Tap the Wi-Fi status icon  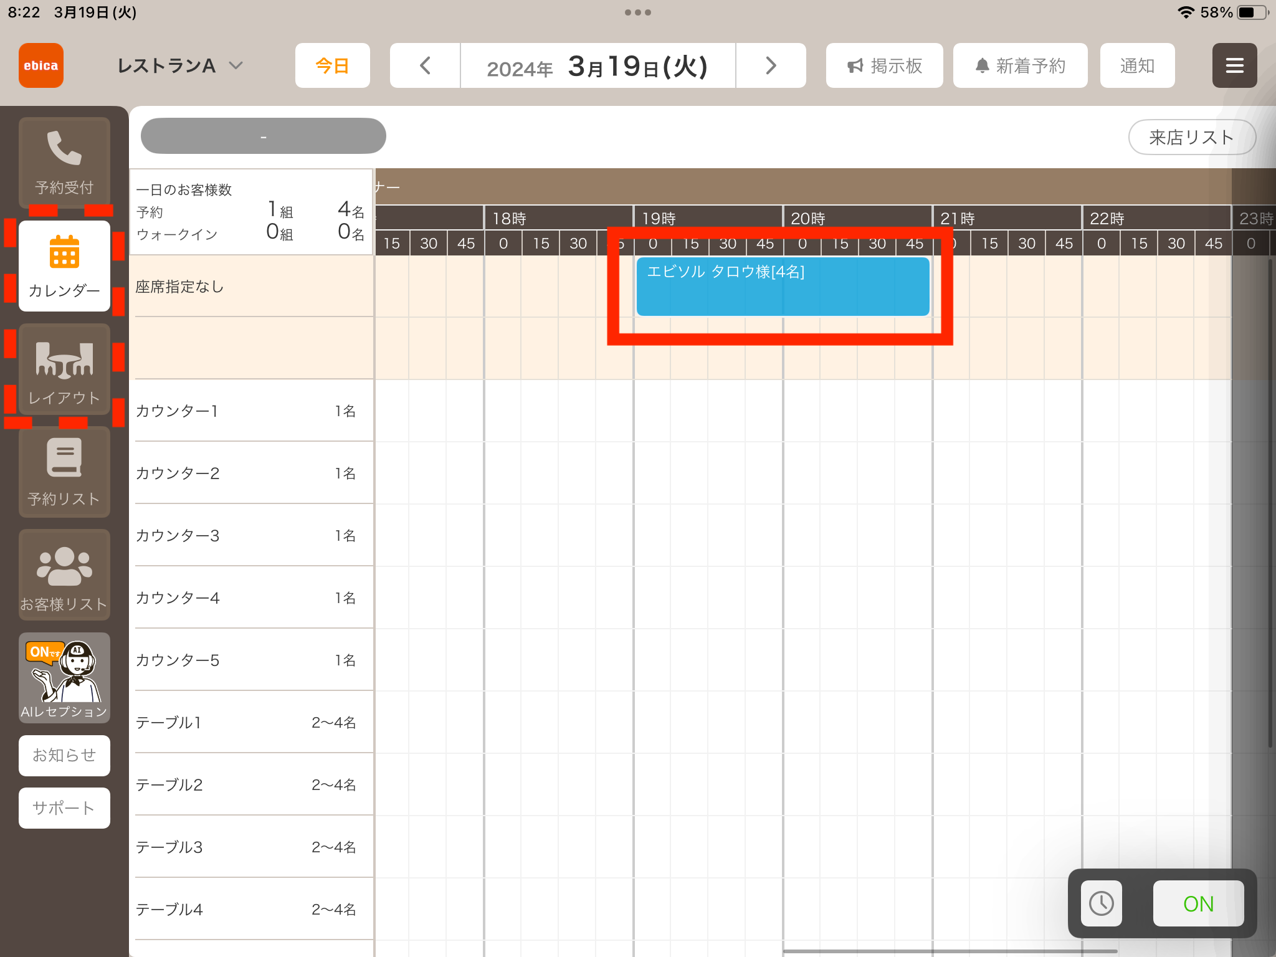1186,12
